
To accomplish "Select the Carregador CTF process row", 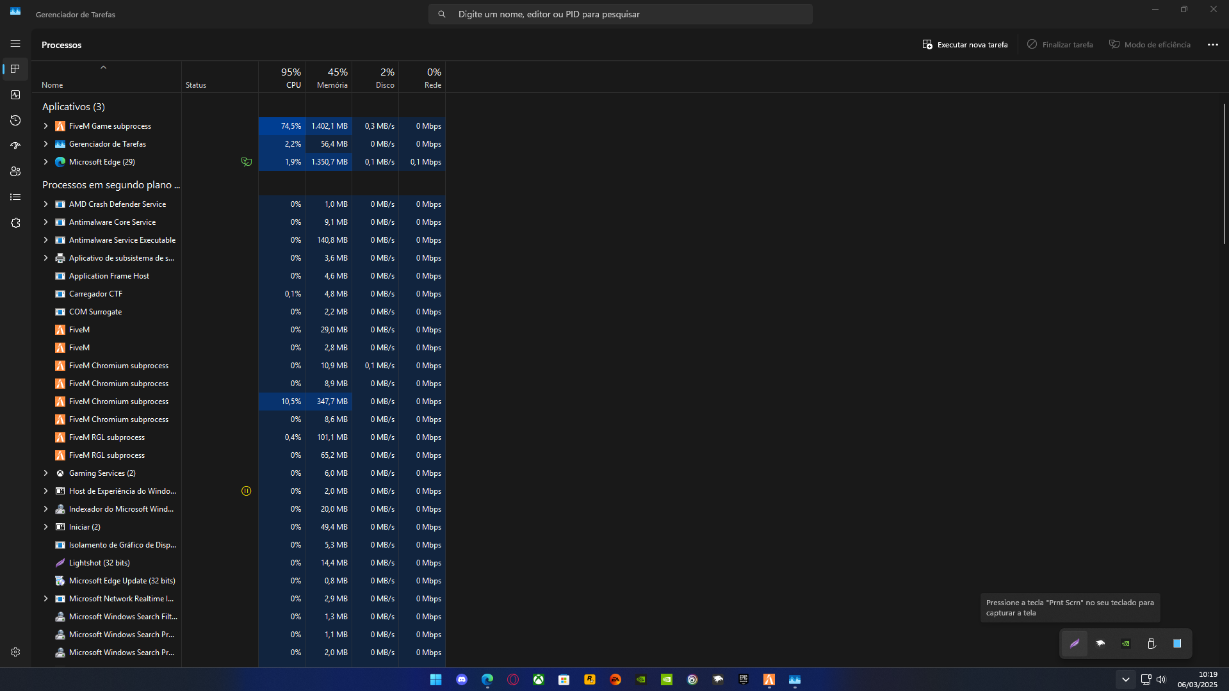I will click(x=238, y=294).
